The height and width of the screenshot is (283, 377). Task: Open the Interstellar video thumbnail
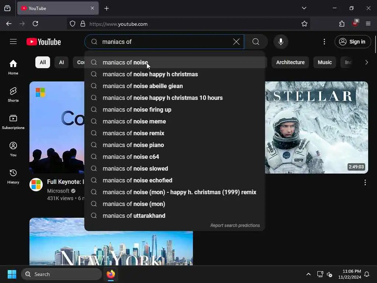pyautogui.click(x=316, y=127)
